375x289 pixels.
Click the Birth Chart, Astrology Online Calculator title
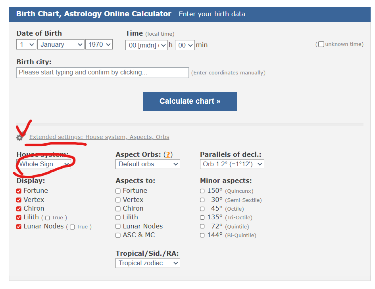click(x=94, y=14)
